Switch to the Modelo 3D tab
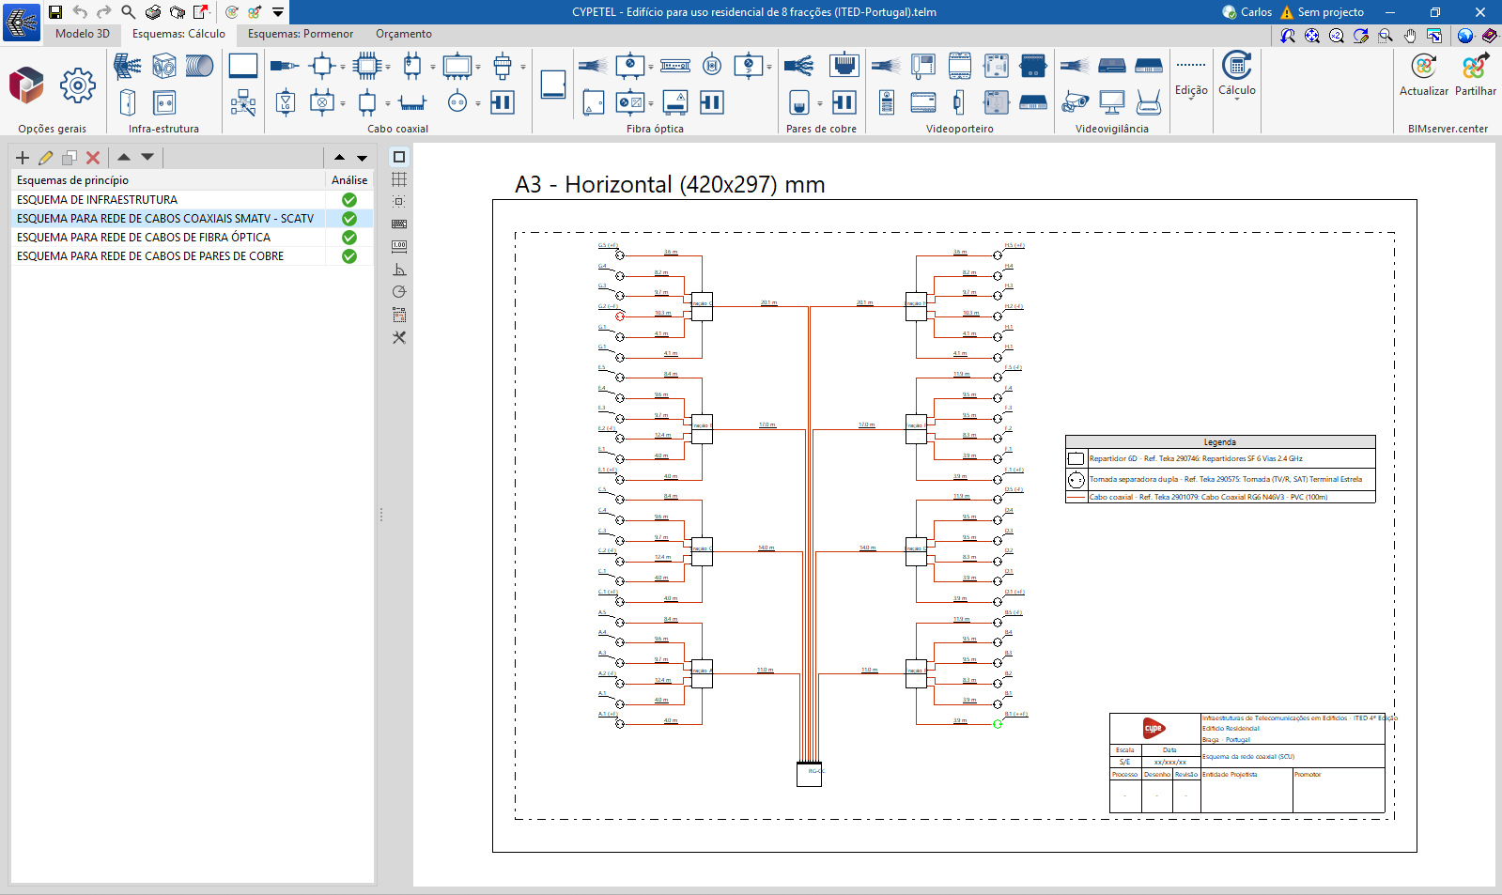 pyautogui.click(x=83, y=34)
